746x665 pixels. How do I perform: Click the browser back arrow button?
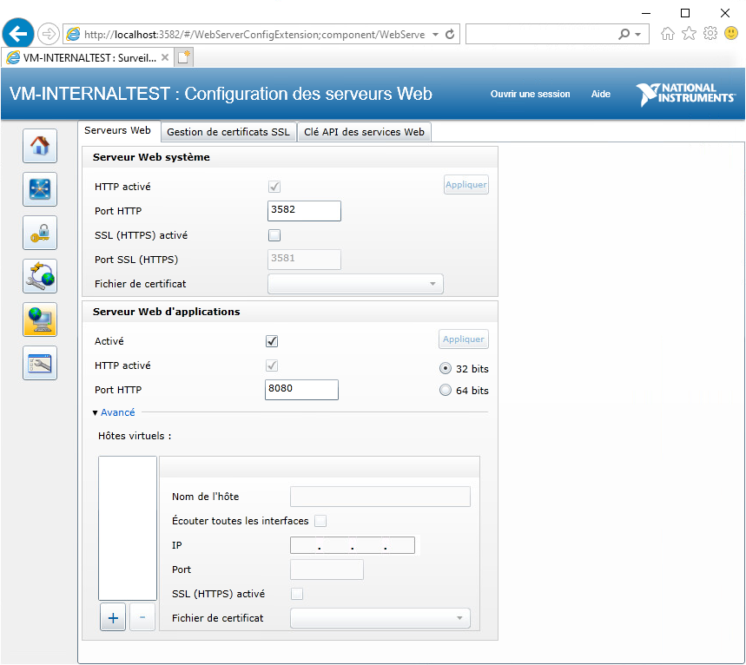pyautogui.click(x=19, y=34)
